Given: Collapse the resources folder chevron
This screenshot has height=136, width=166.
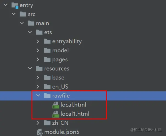Looking at the screenshot, I should [x=30, y=68].
